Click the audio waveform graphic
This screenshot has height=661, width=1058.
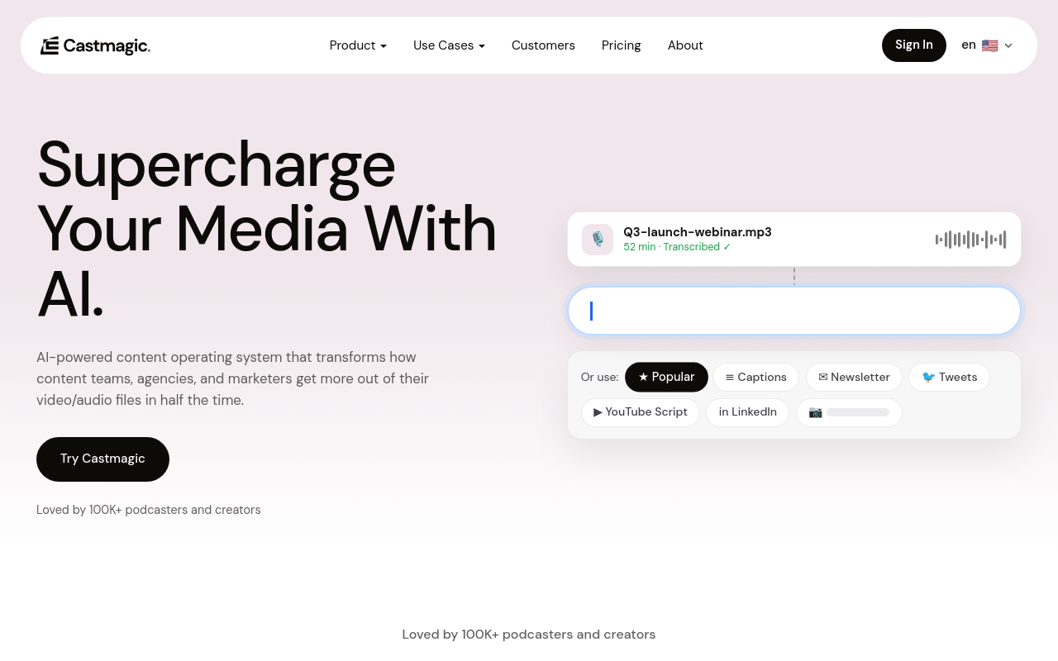coord(970,240)
